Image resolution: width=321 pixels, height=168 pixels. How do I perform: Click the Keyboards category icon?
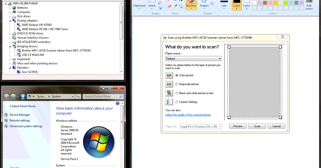(14, 59)
